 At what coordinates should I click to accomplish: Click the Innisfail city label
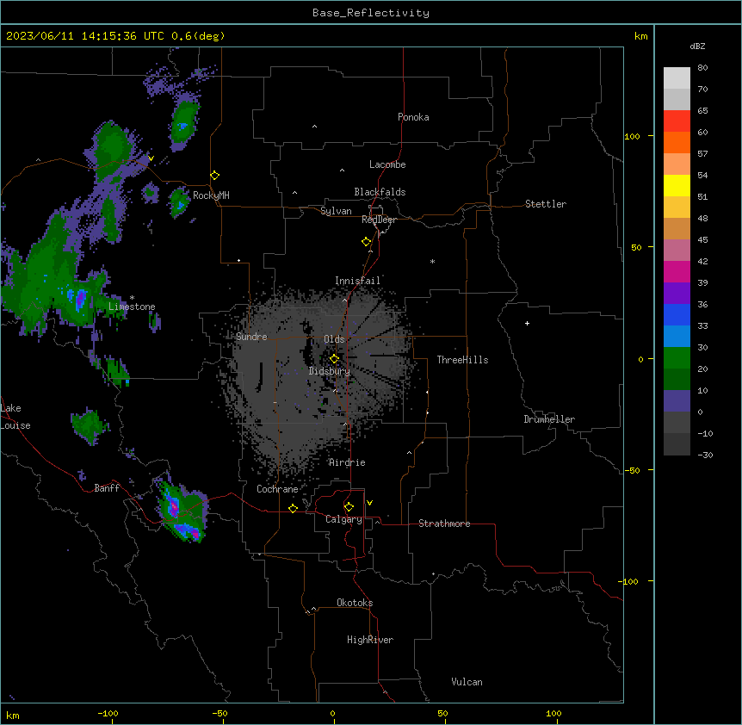(x=357, y=281)
